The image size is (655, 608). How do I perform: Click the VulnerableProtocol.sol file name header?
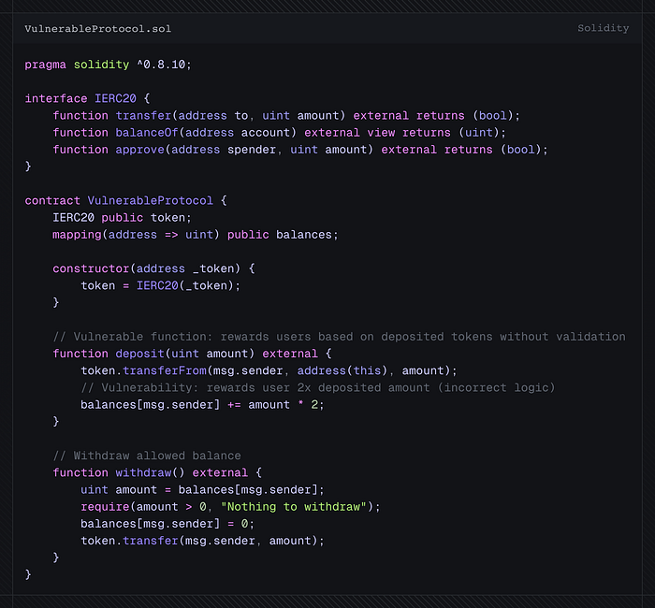tap(97, 29)
